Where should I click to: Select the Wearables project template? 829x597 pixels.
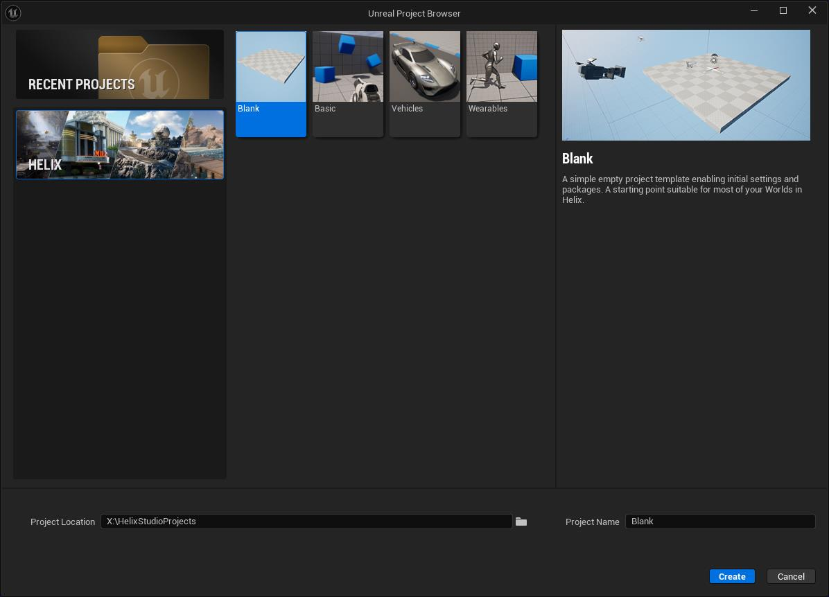502,84
